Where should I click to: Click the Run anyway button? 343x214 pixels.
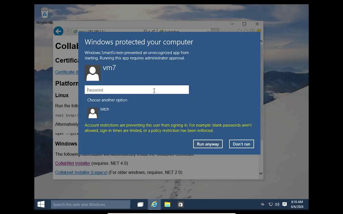click(208, 144)
